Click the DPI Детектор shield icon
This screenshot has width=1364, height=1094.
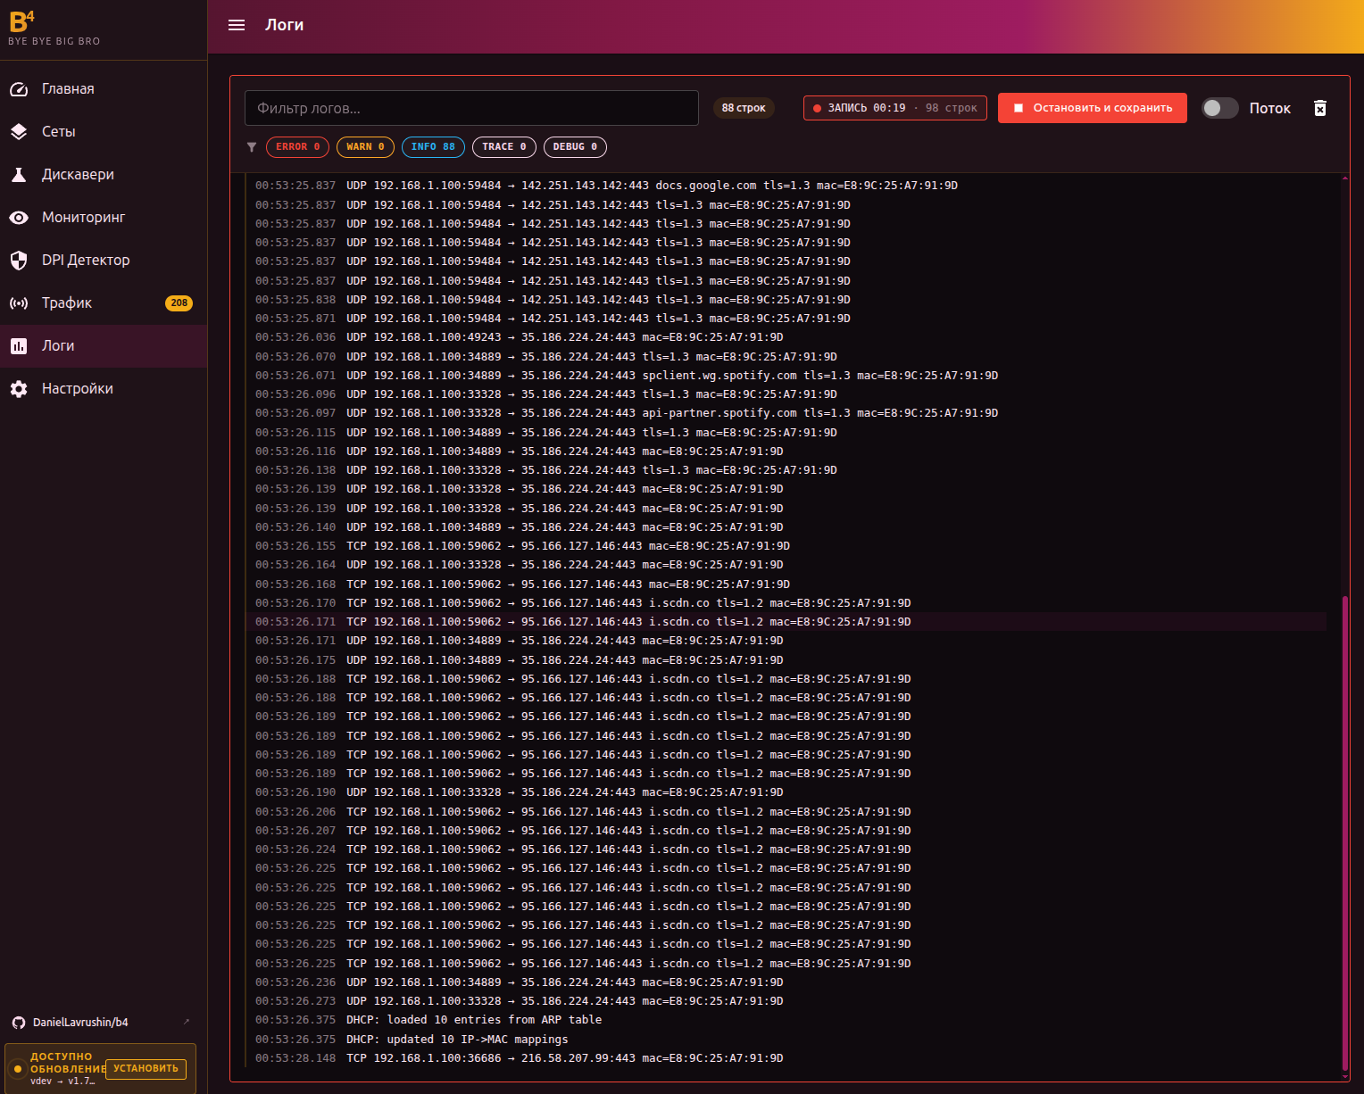19,261
